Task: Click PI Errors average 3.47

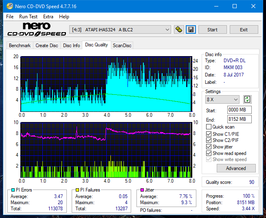Action: pyautogui.click(x=58, y=196)
